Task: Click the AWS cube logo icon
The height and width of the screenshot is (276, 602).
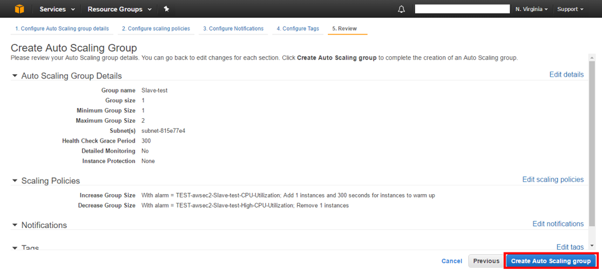Action: pos(19,9)
